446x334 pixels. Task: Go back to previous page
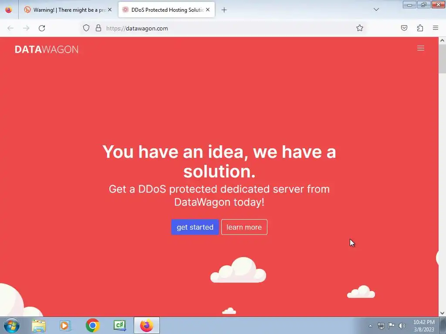pyautogui.click(x=10, y=28)
